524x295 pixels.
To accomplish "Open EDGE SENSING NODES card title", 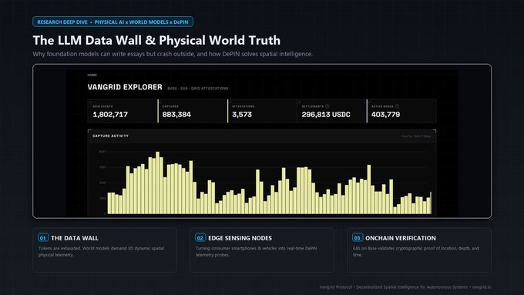I will coord(240,238).
